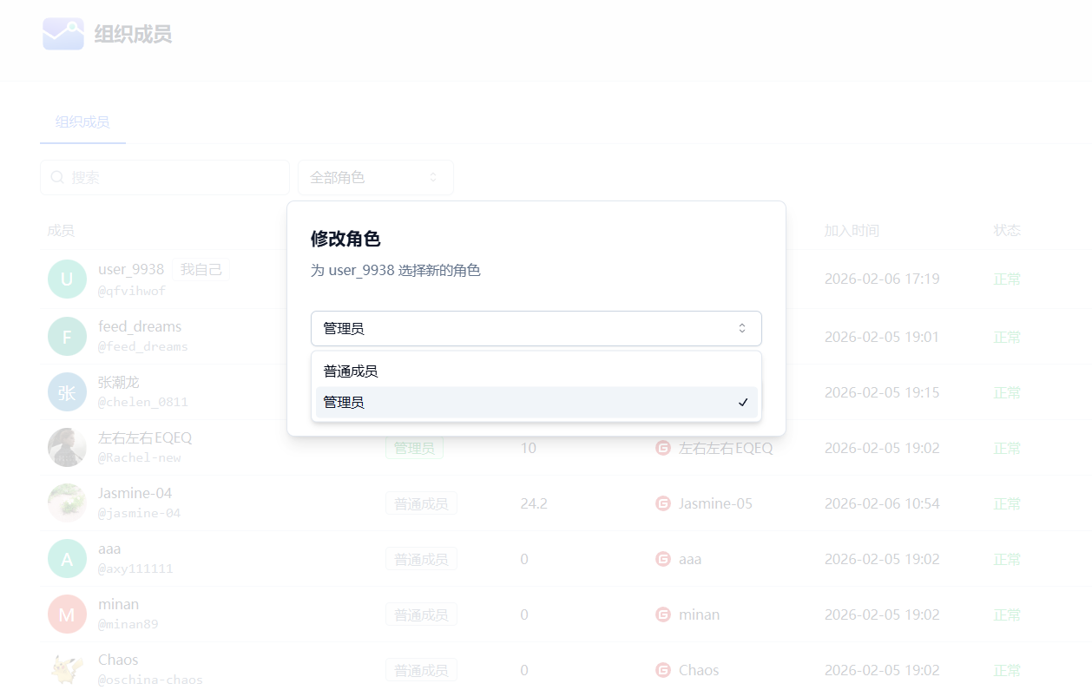Click the Gitee icon beside account Chaos
This screenshot has height=690, width=1092.
point(663,670)
